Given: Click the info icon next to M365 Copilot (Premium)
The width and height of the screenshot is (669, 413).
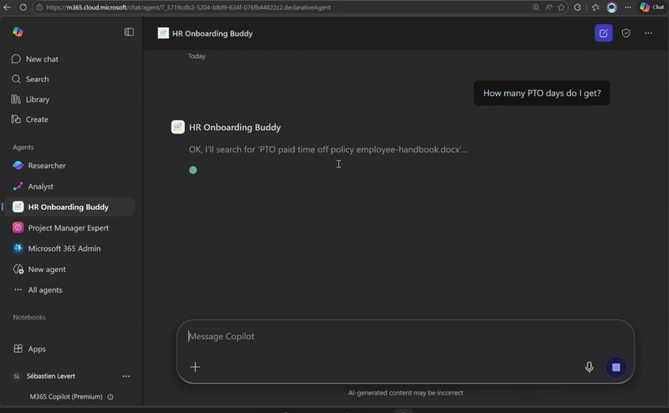Looking at the screenshot, I should 110,397.
